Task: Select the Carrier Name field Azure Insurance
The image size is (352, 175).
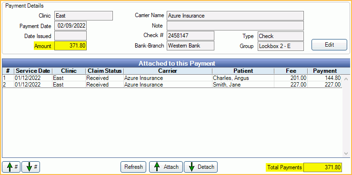Action: pyautogui.click(x=235, y=16)
